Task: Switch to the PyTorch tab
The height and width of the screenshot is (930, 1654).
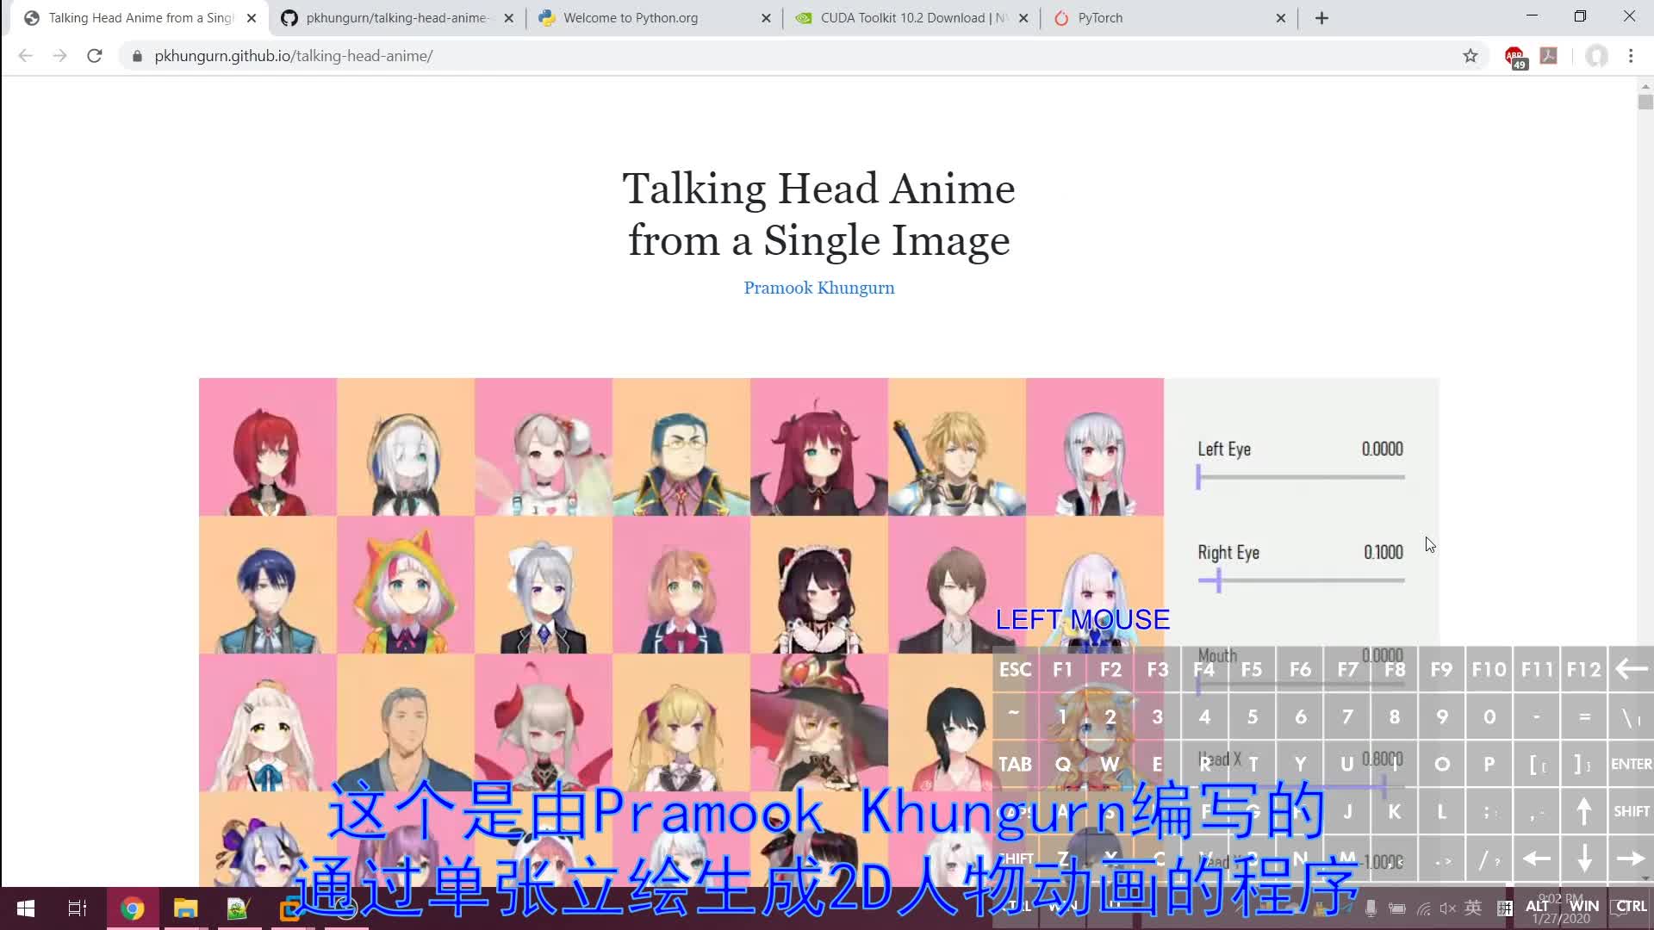Action: click(x=1169, y=18)
